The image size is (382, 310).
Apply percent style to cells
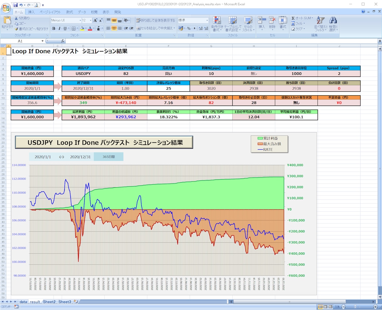coord(189,28)
